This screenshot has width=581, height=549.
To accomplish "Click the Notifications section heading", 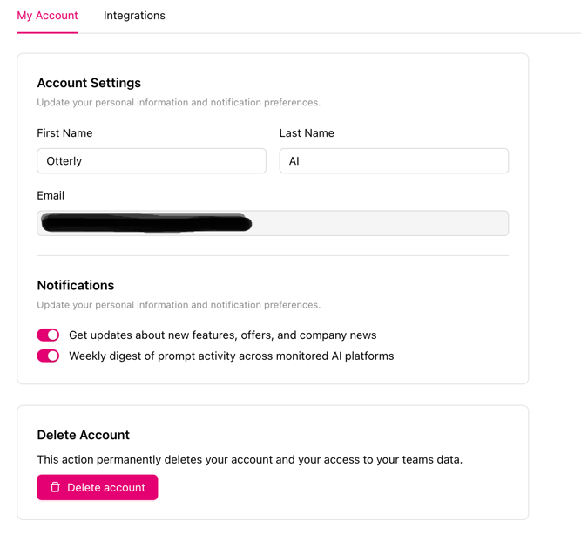I will click(x=76, y=285).
